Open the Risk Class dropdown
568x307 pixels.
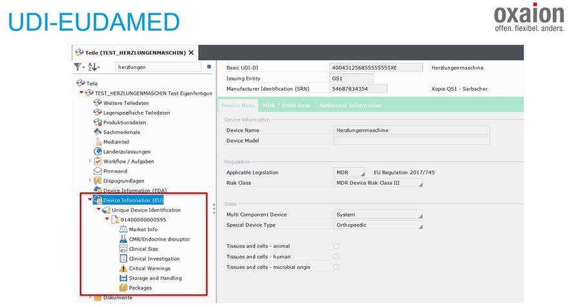pyautogui.click(x=378, y=183)
